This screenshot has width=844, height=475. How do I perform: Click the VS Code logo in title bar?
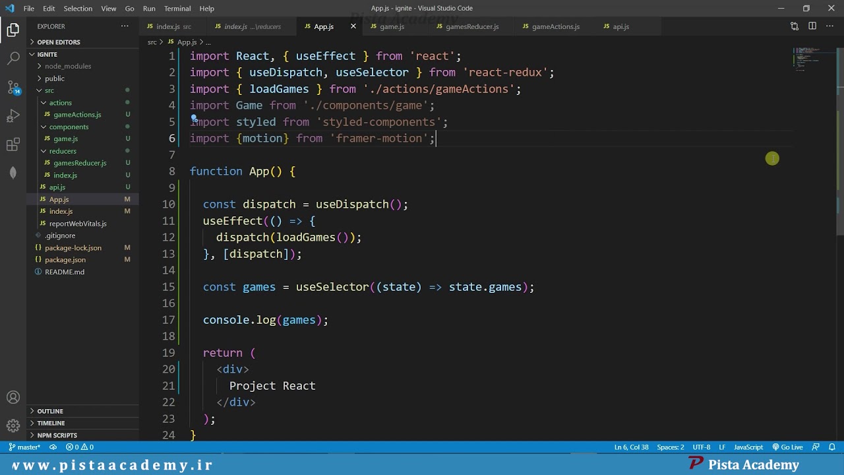click(x=9, y=9)
